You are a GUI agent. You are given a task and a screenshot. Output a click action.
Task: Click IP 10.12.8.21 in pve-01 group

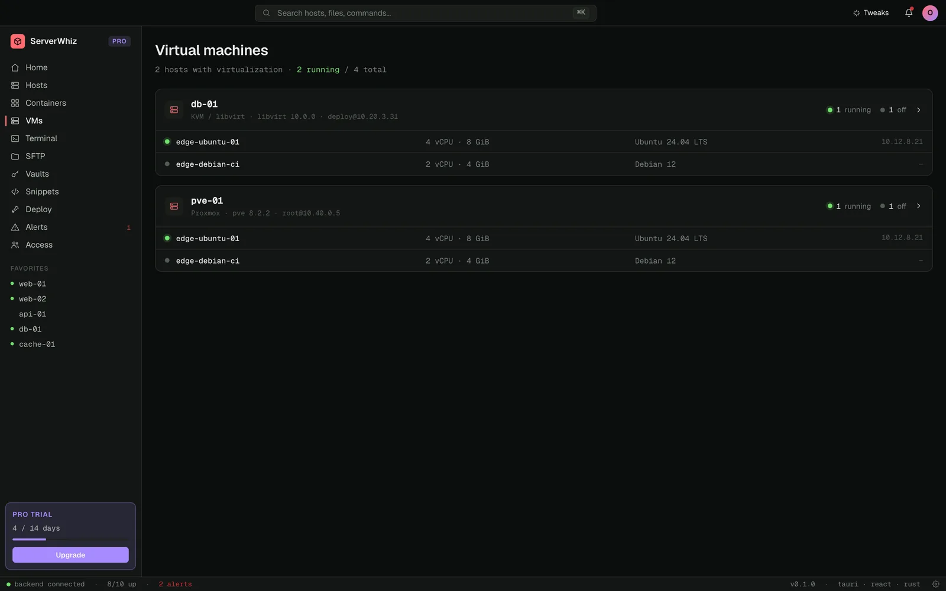click(x=902, y=238)
